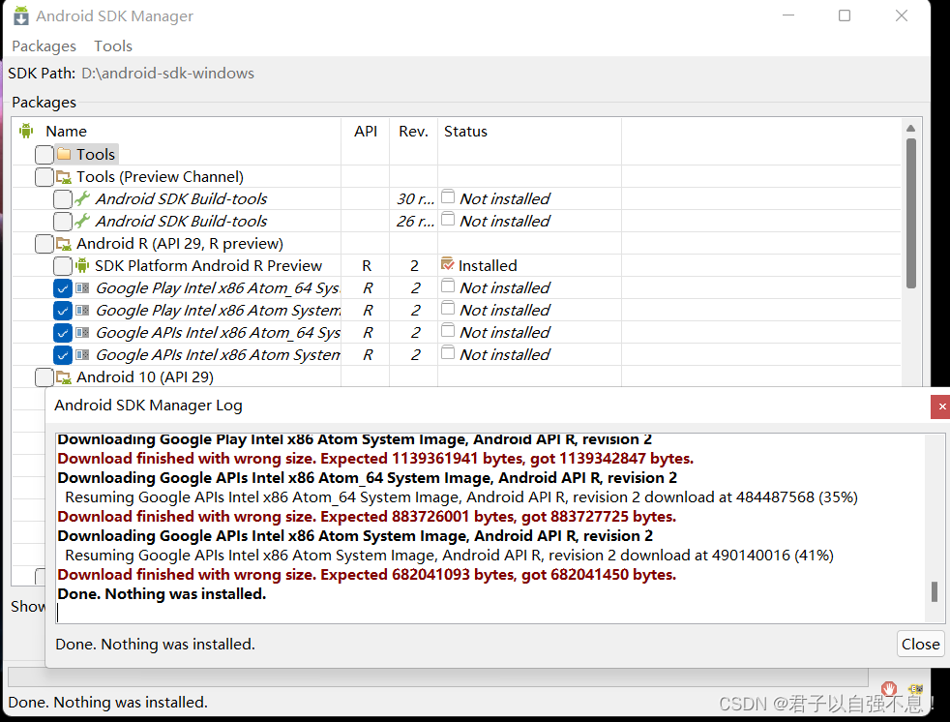The image size is (950, 722).
Task: Select the Android 10 (API 29) row label
Action: (x=145, y=377)
